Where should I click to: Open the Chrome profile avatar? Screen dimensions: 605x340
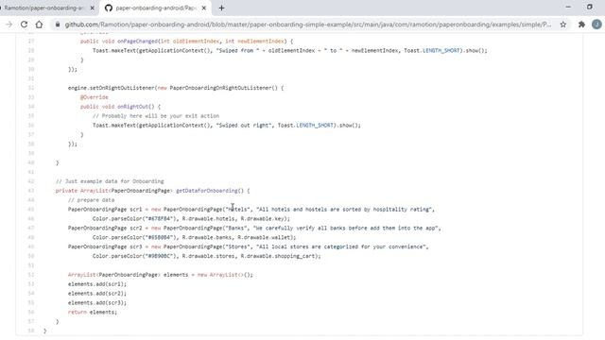(596, 25)
